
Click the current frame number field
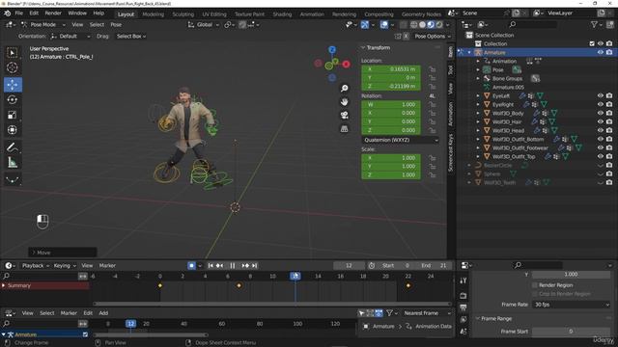[x=349, y=266]
